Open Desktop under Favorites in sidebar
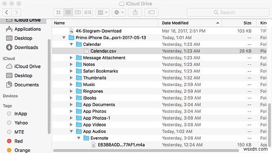272x153 pixels. click(x=19, y=38)
